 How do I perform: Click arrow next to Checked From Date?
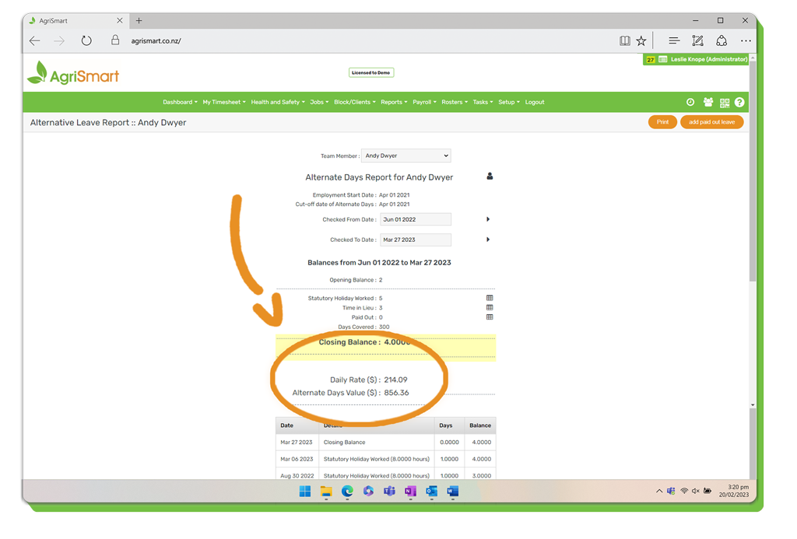pyautogui.click(x=488, y=219)
